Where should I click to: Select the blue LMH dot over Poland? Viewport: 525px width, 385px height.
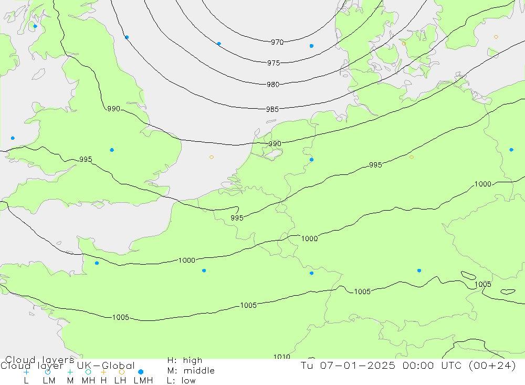coord(511,150)
